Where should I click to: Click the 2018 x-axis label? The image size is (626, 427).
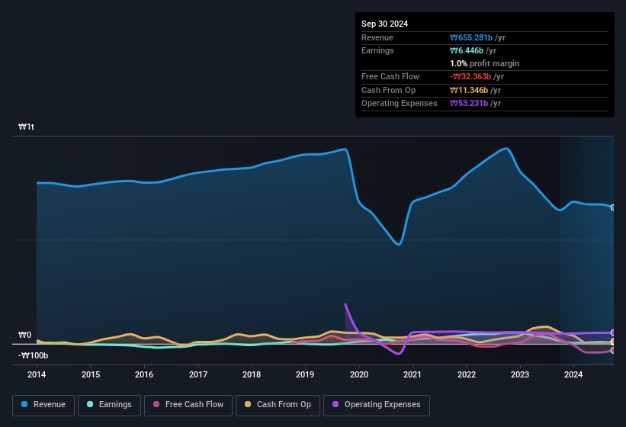point(252,374)
